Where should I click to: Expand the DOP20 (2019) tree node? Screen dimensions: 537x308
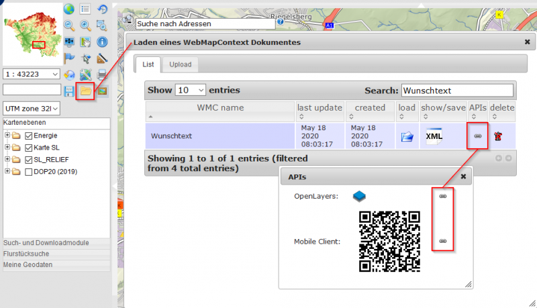pyautogui.click(x=7, y=170)
